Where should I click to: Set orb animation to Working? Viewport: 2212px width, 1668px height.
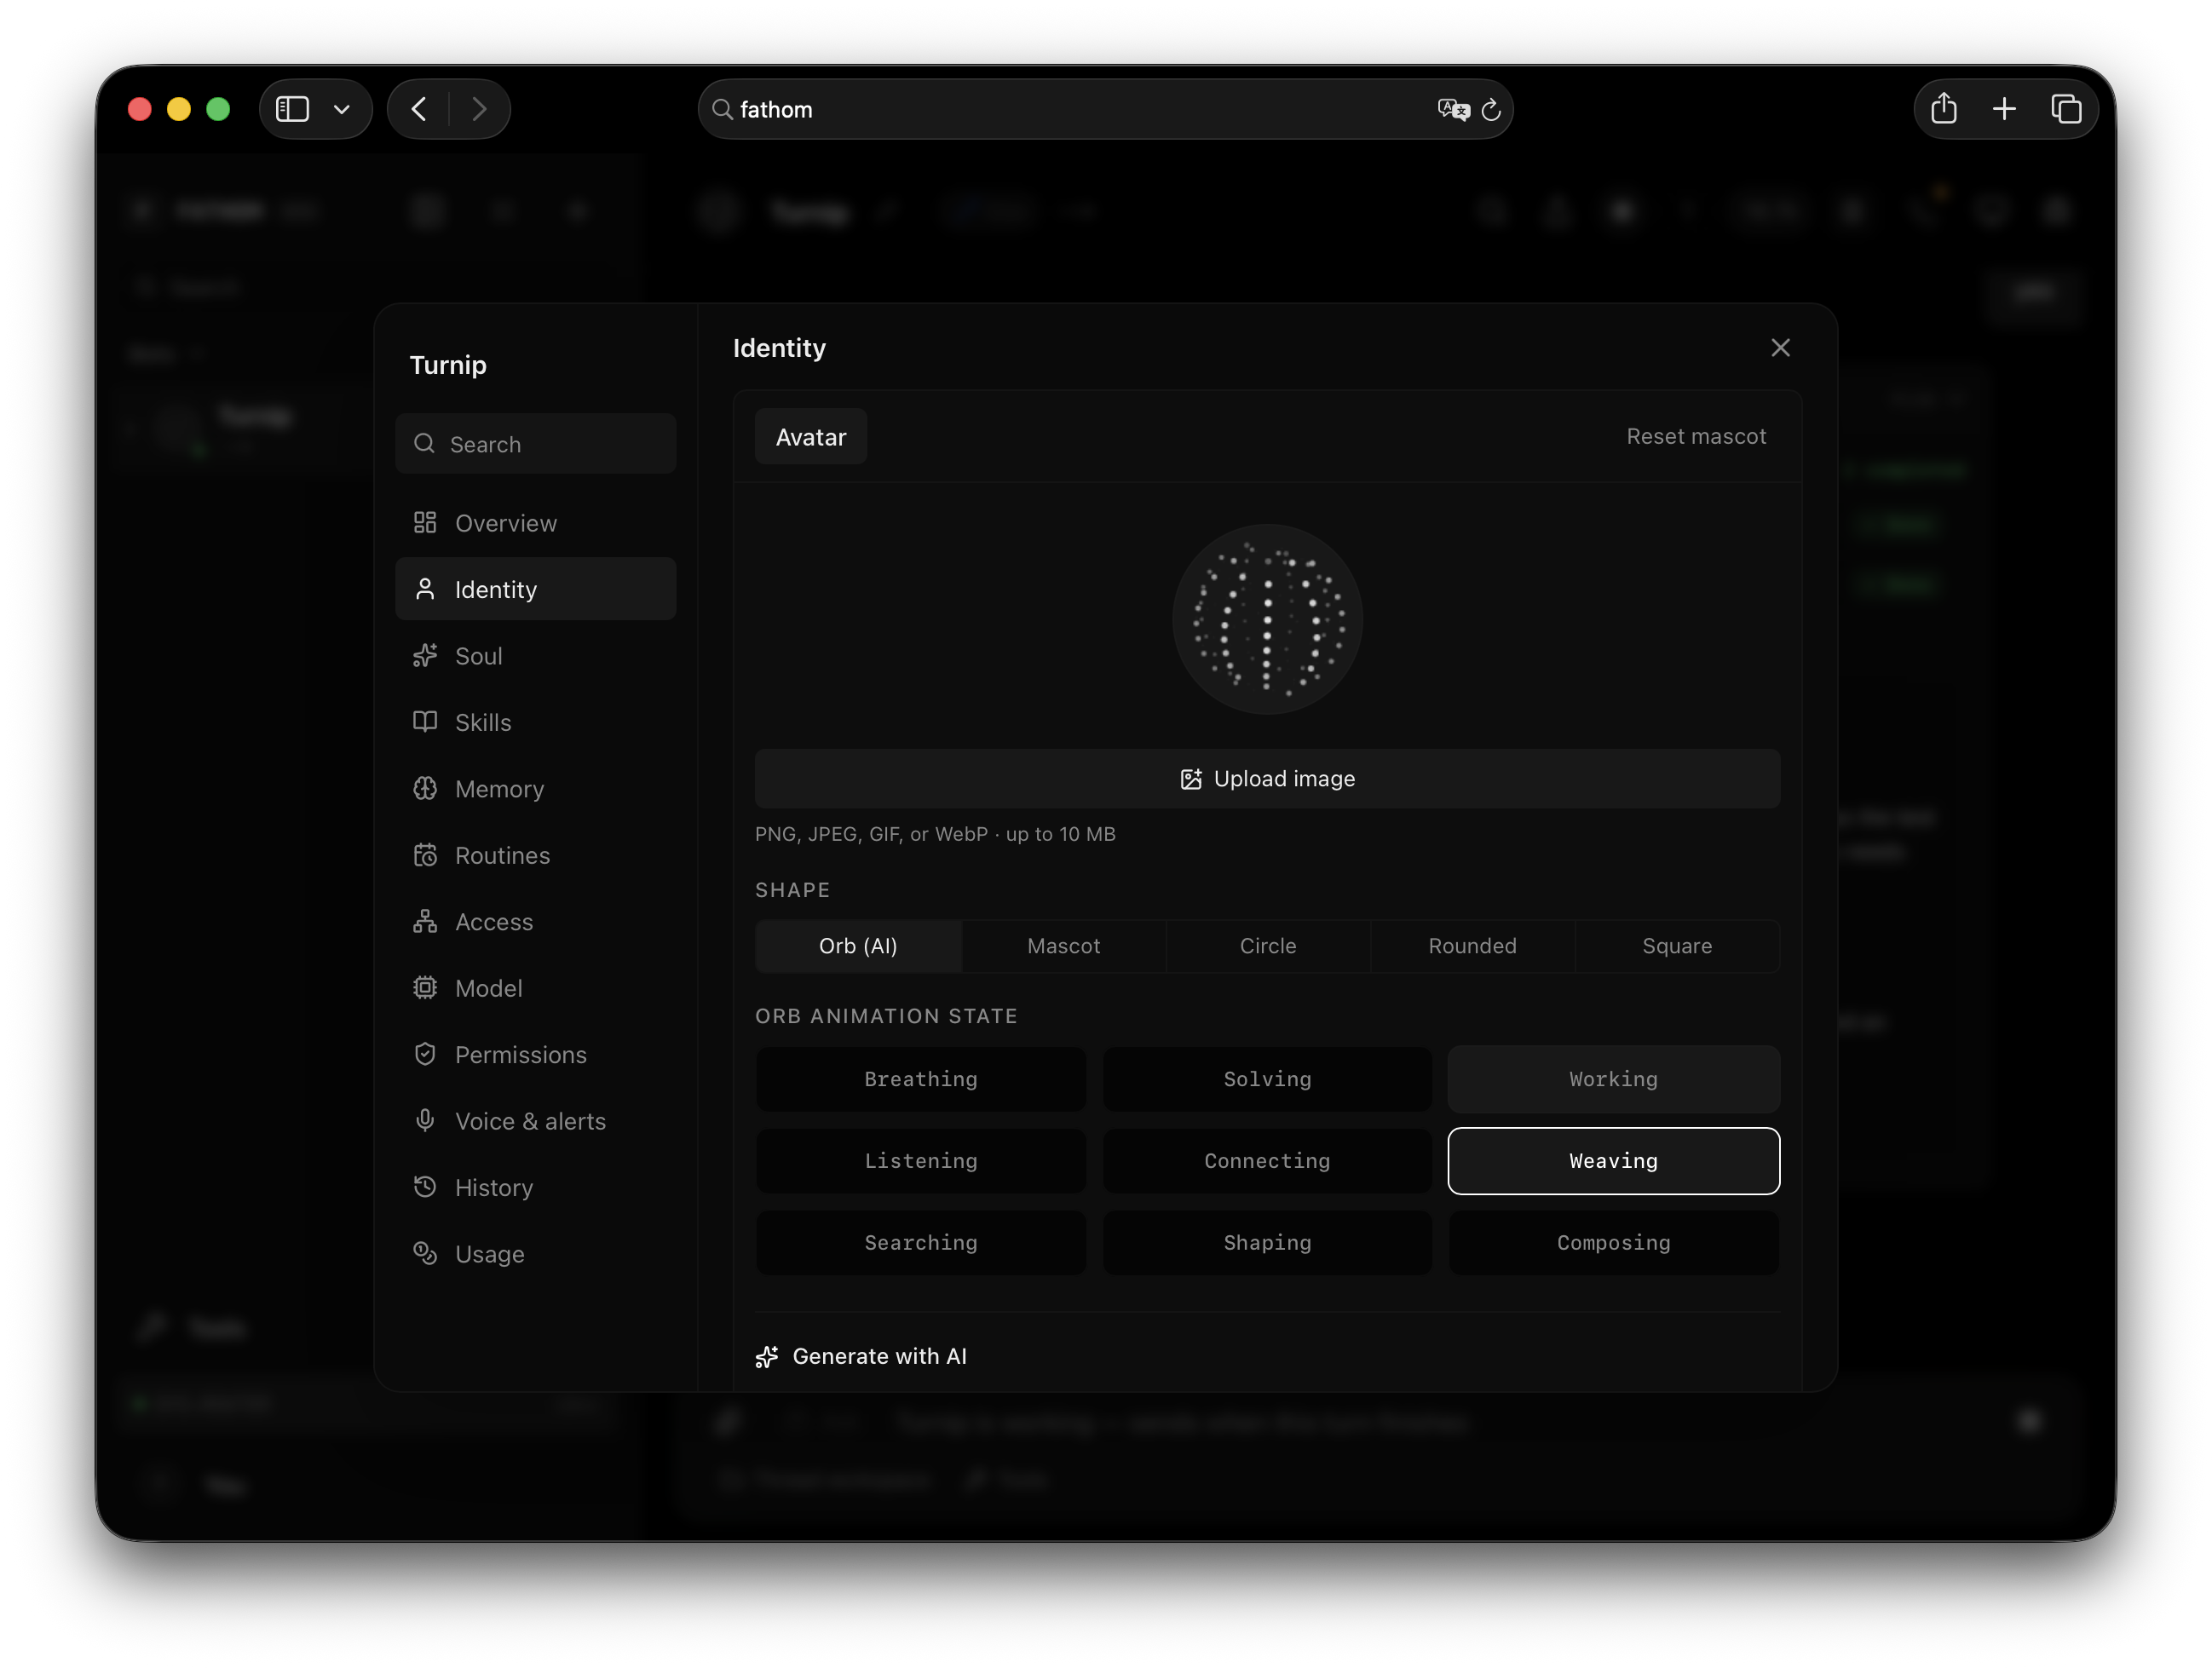pos(1613,1079)
